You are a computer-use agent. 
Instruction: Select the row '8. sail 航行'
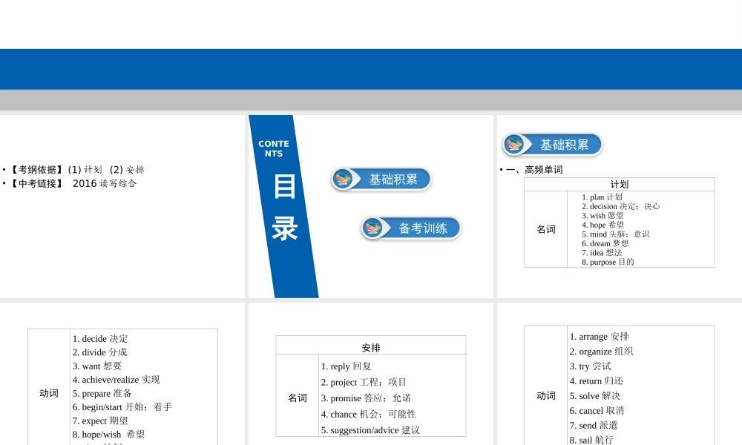591,440
